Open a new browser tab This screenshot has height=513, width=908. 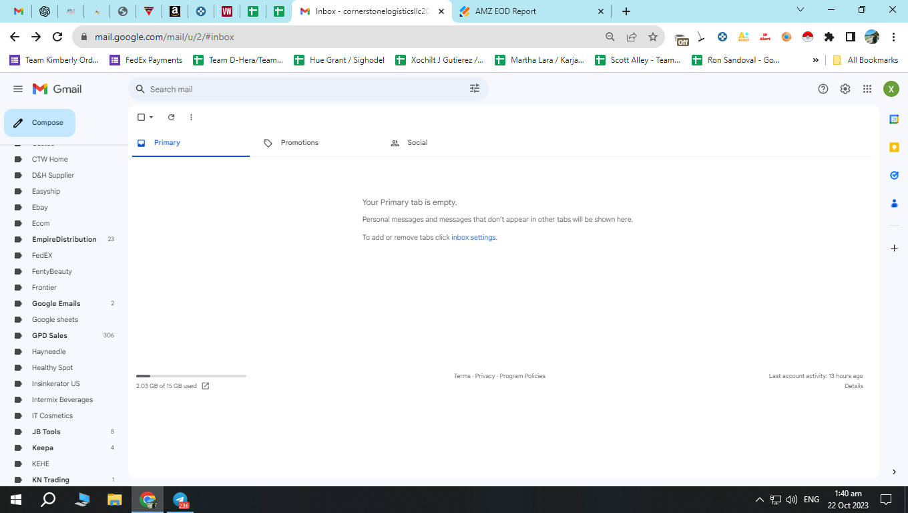tap(626, 11)
